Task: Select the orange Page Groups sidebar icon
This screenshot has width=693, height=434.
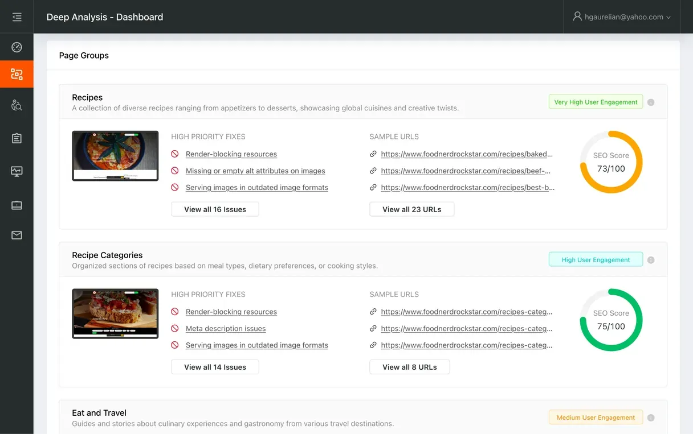Action: tap(17, 74)
